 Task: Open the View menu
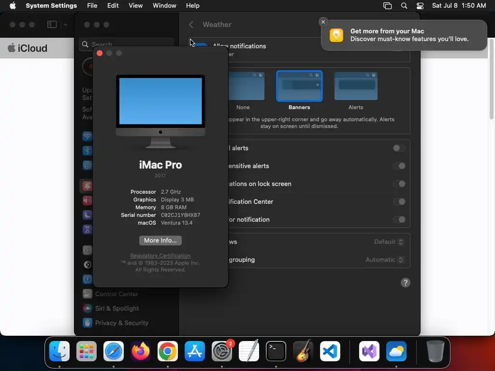tap(135, 6)
